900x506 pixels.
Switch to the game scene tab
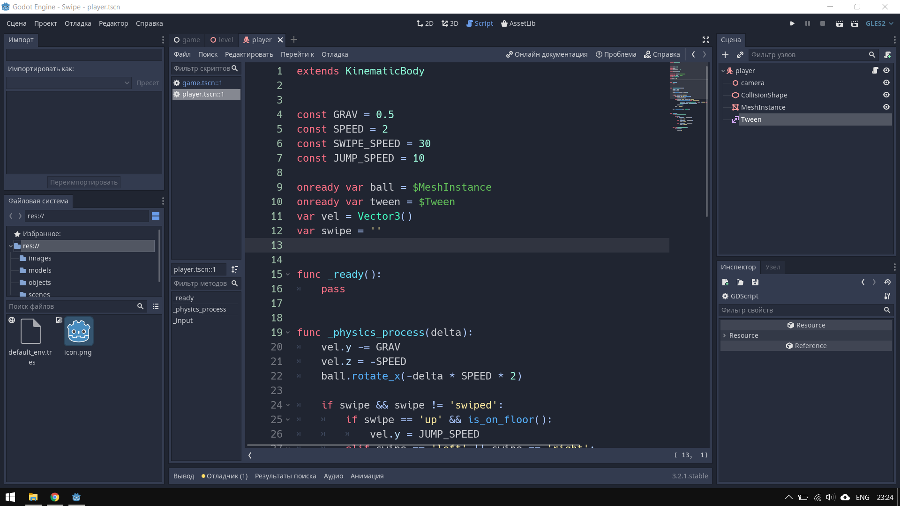(187, 40)
